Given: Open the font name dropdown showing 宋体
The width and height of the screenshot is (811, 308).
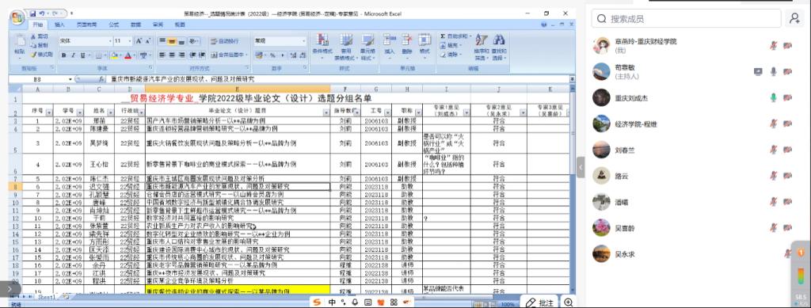Looking at the screenshot, I should tap(109, 41).
